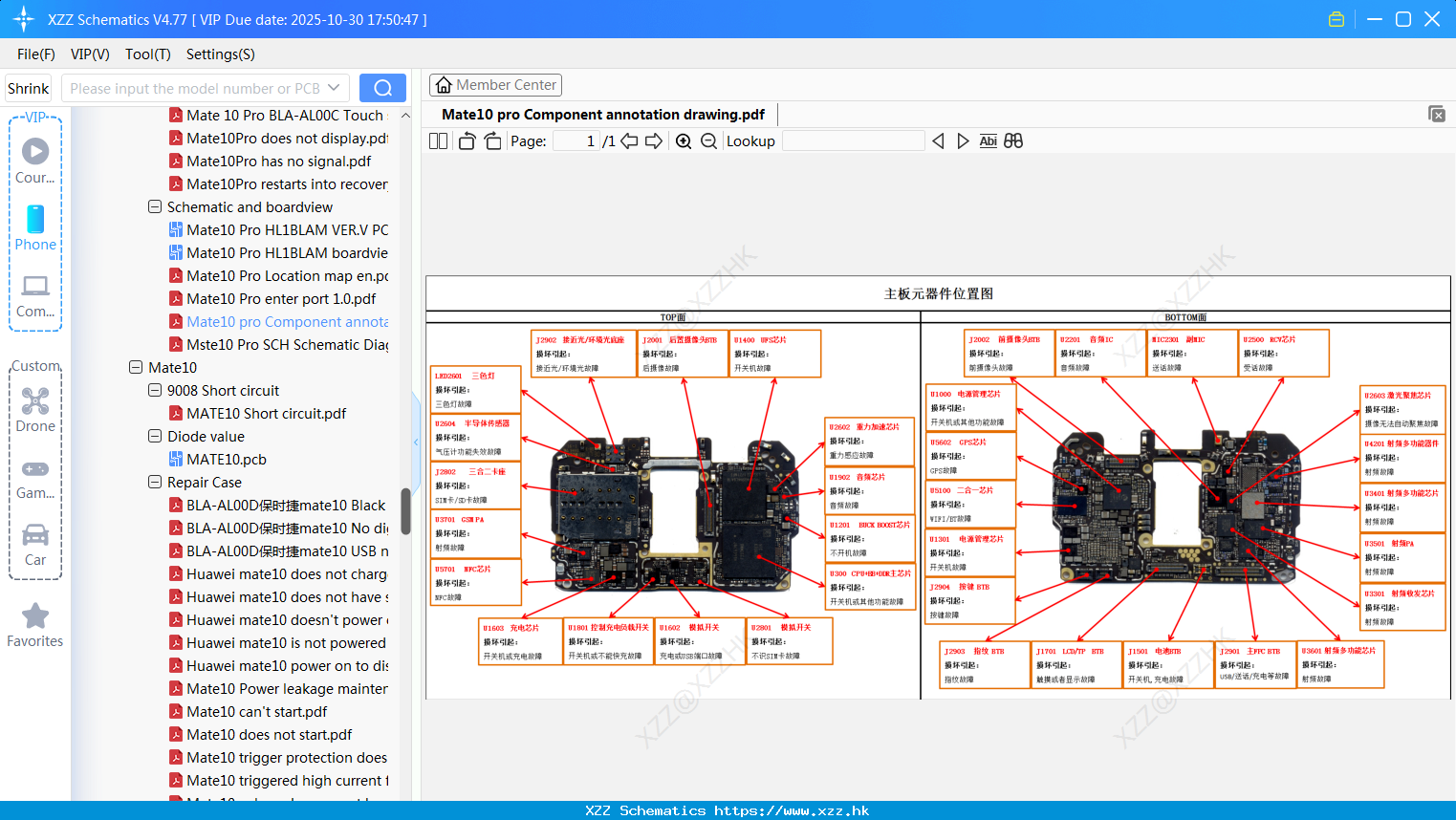This screenshot has width=1456, height=820.
Task: Collapse the left panel splitter arrow
Action: [x=416, y=442]
